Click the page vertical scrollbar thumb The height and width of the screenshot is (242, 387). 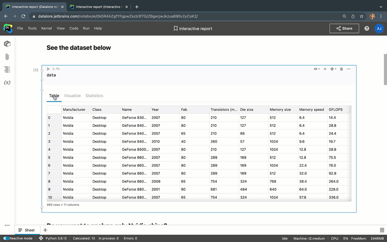pos(385,69)
